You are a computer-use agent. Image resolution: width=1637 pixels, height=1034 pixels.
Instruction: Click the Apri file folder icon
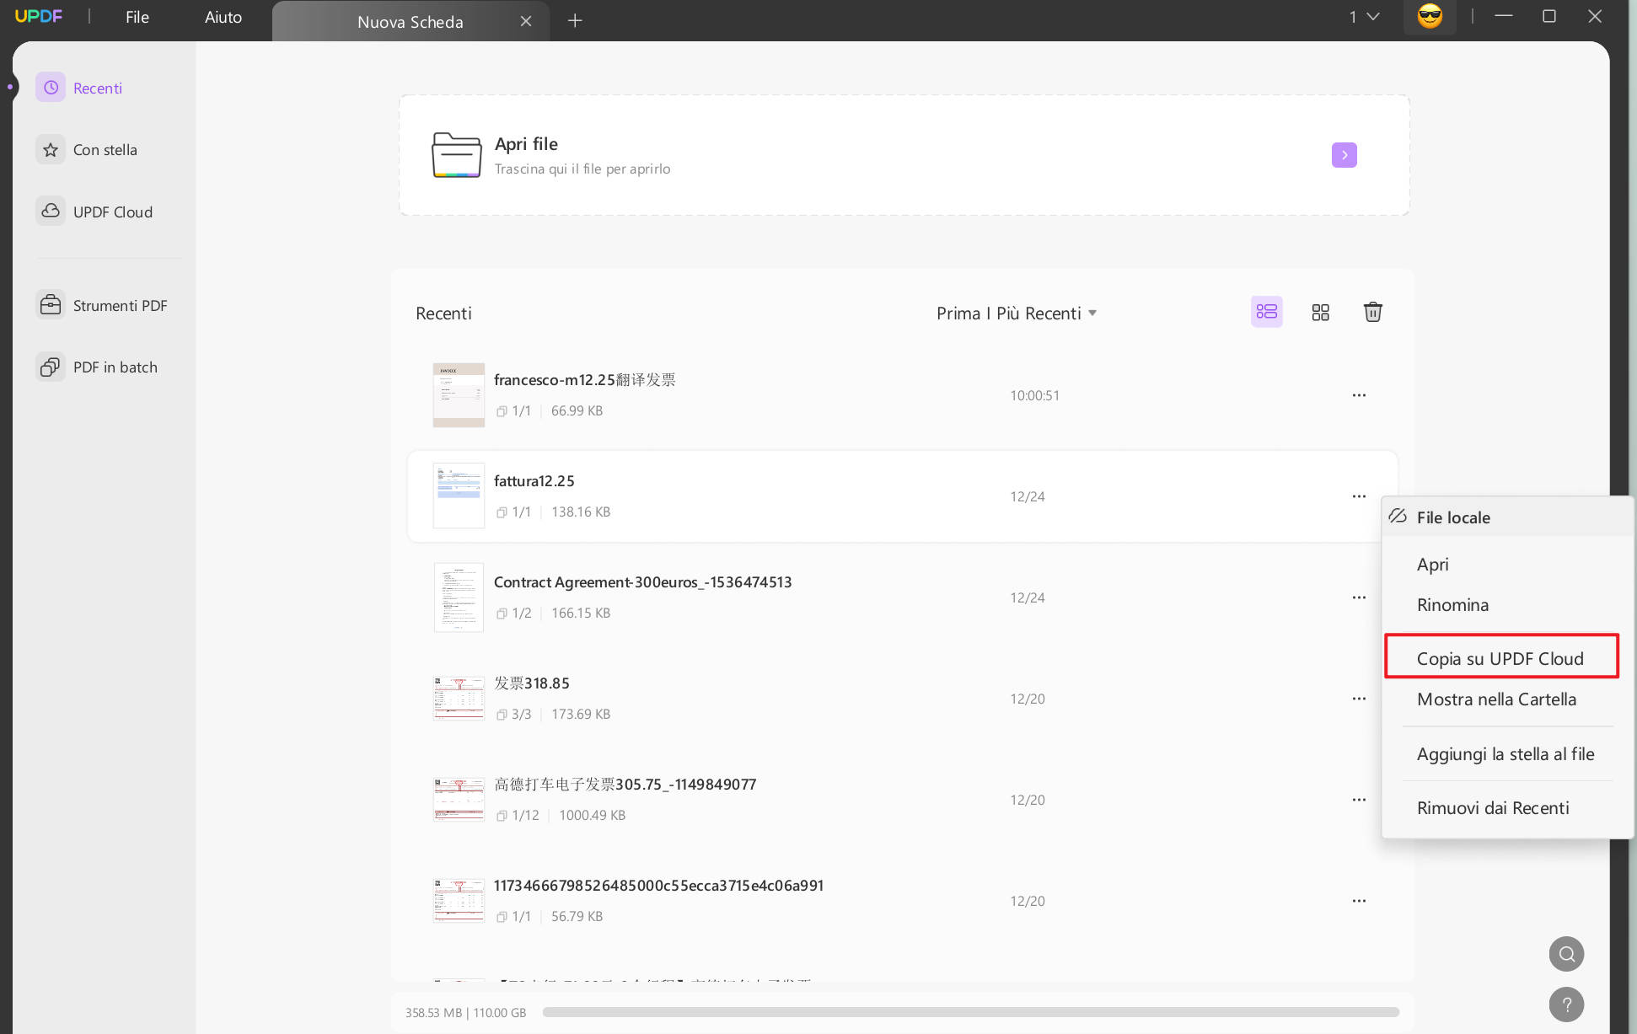[x=457, y=155]
